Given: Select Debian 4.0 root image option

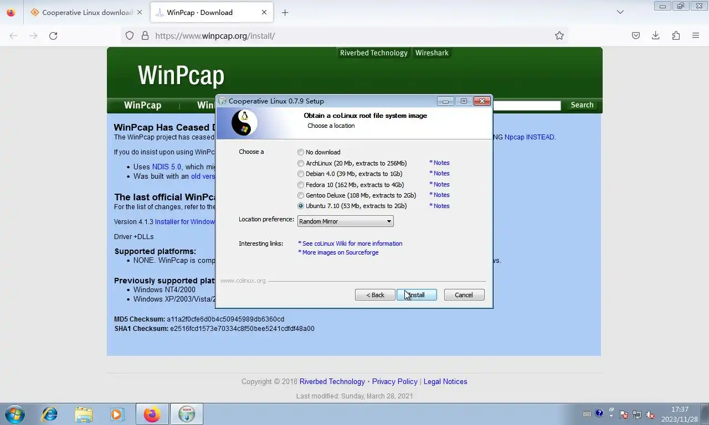Looking at the screenshot, I should click(350, 174).
